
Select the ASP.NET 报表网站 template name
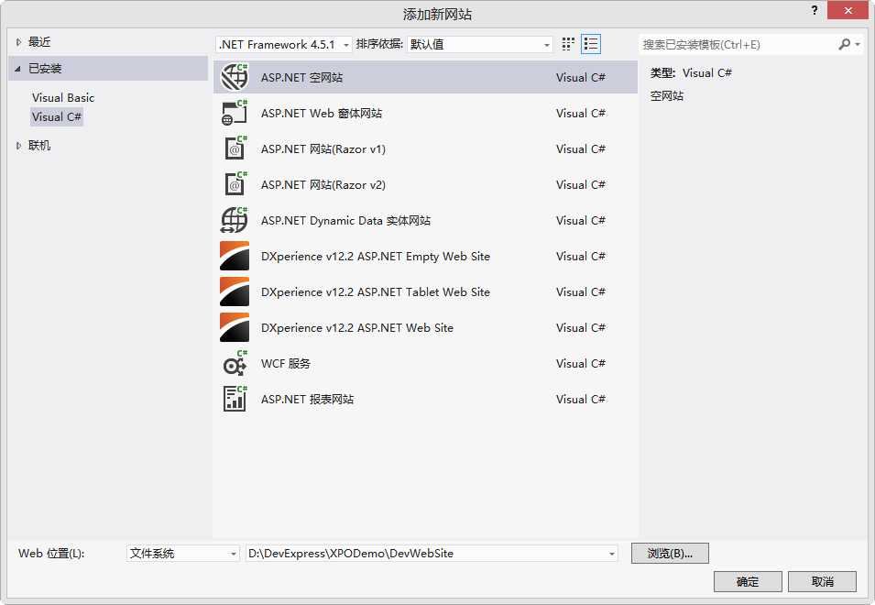(x=308, y=399)
